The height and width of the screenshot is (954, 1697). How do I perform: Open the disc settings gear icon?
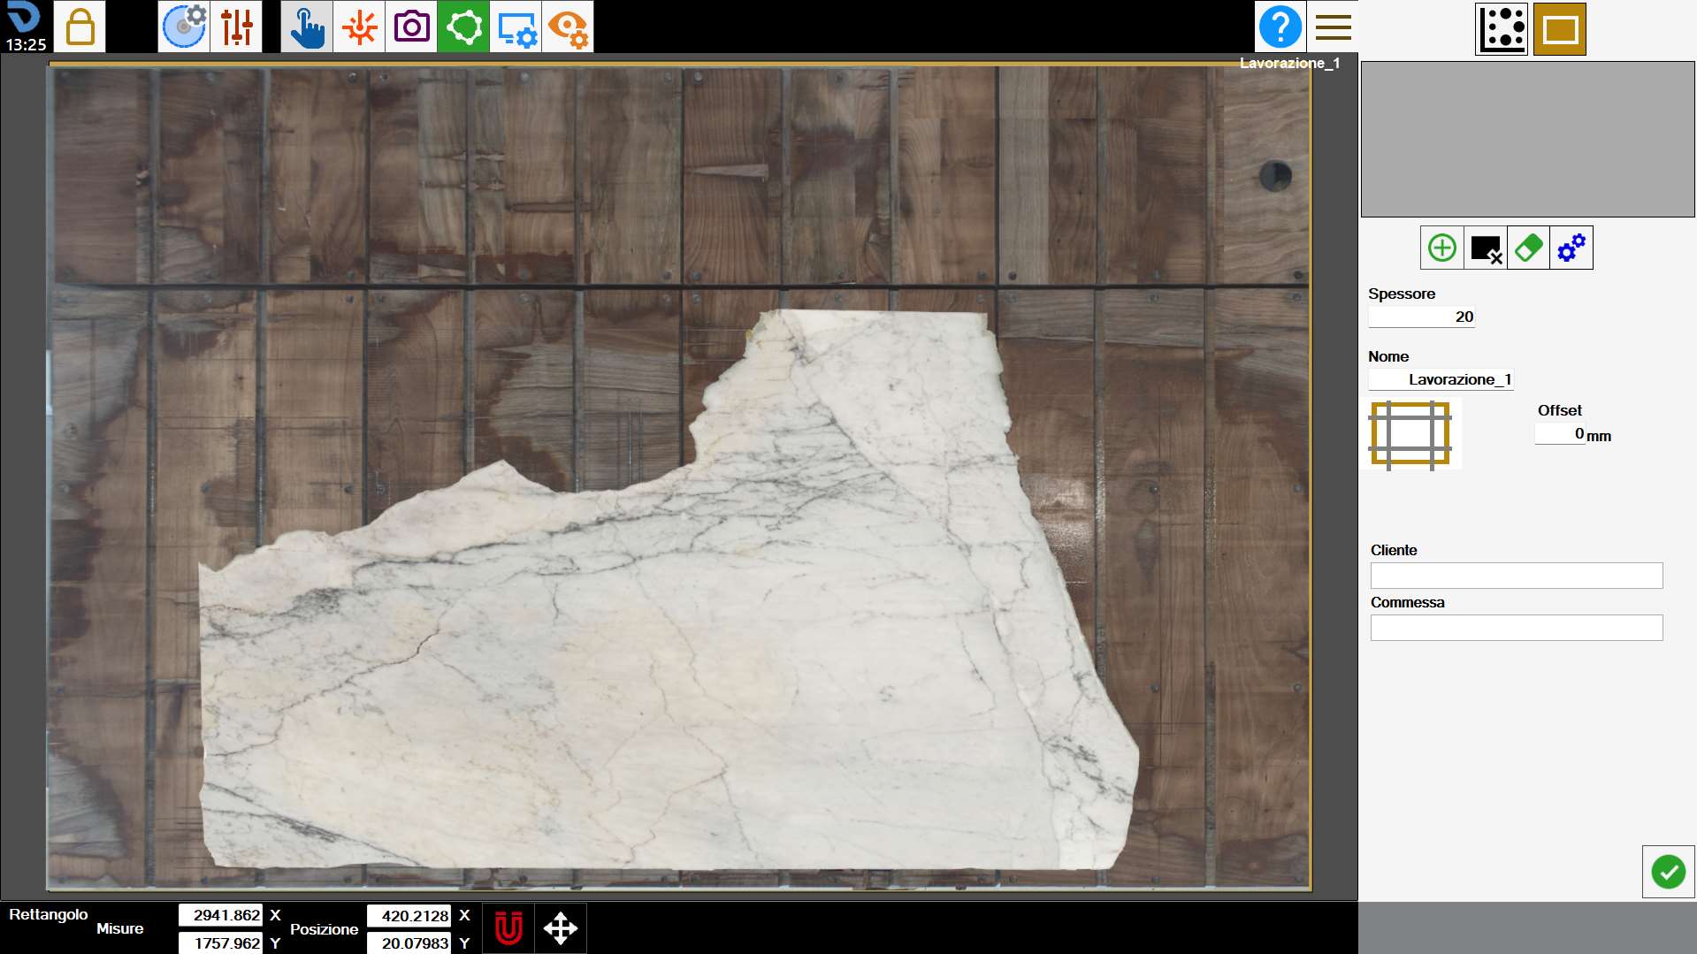184,27
